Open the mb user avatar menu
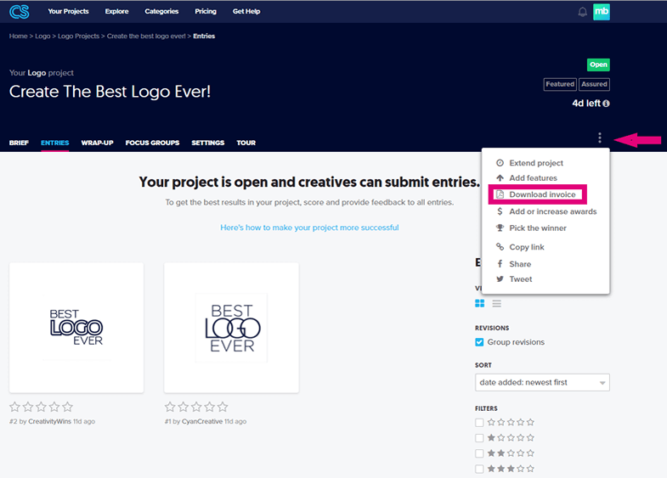The image size is (667, 478). [601, 12]
